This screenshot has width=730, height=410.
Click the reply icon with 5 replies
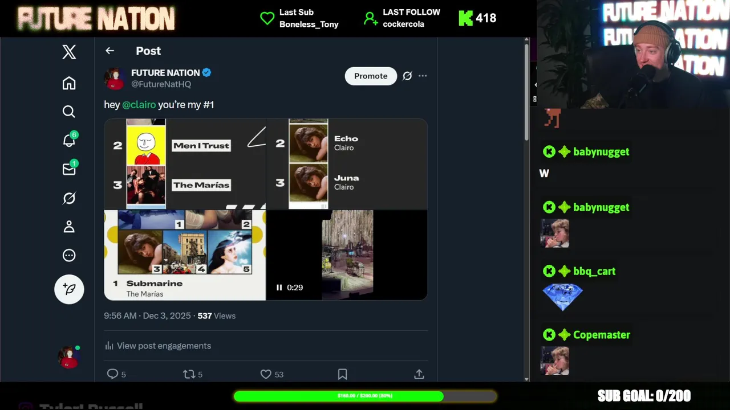(113, 374)
